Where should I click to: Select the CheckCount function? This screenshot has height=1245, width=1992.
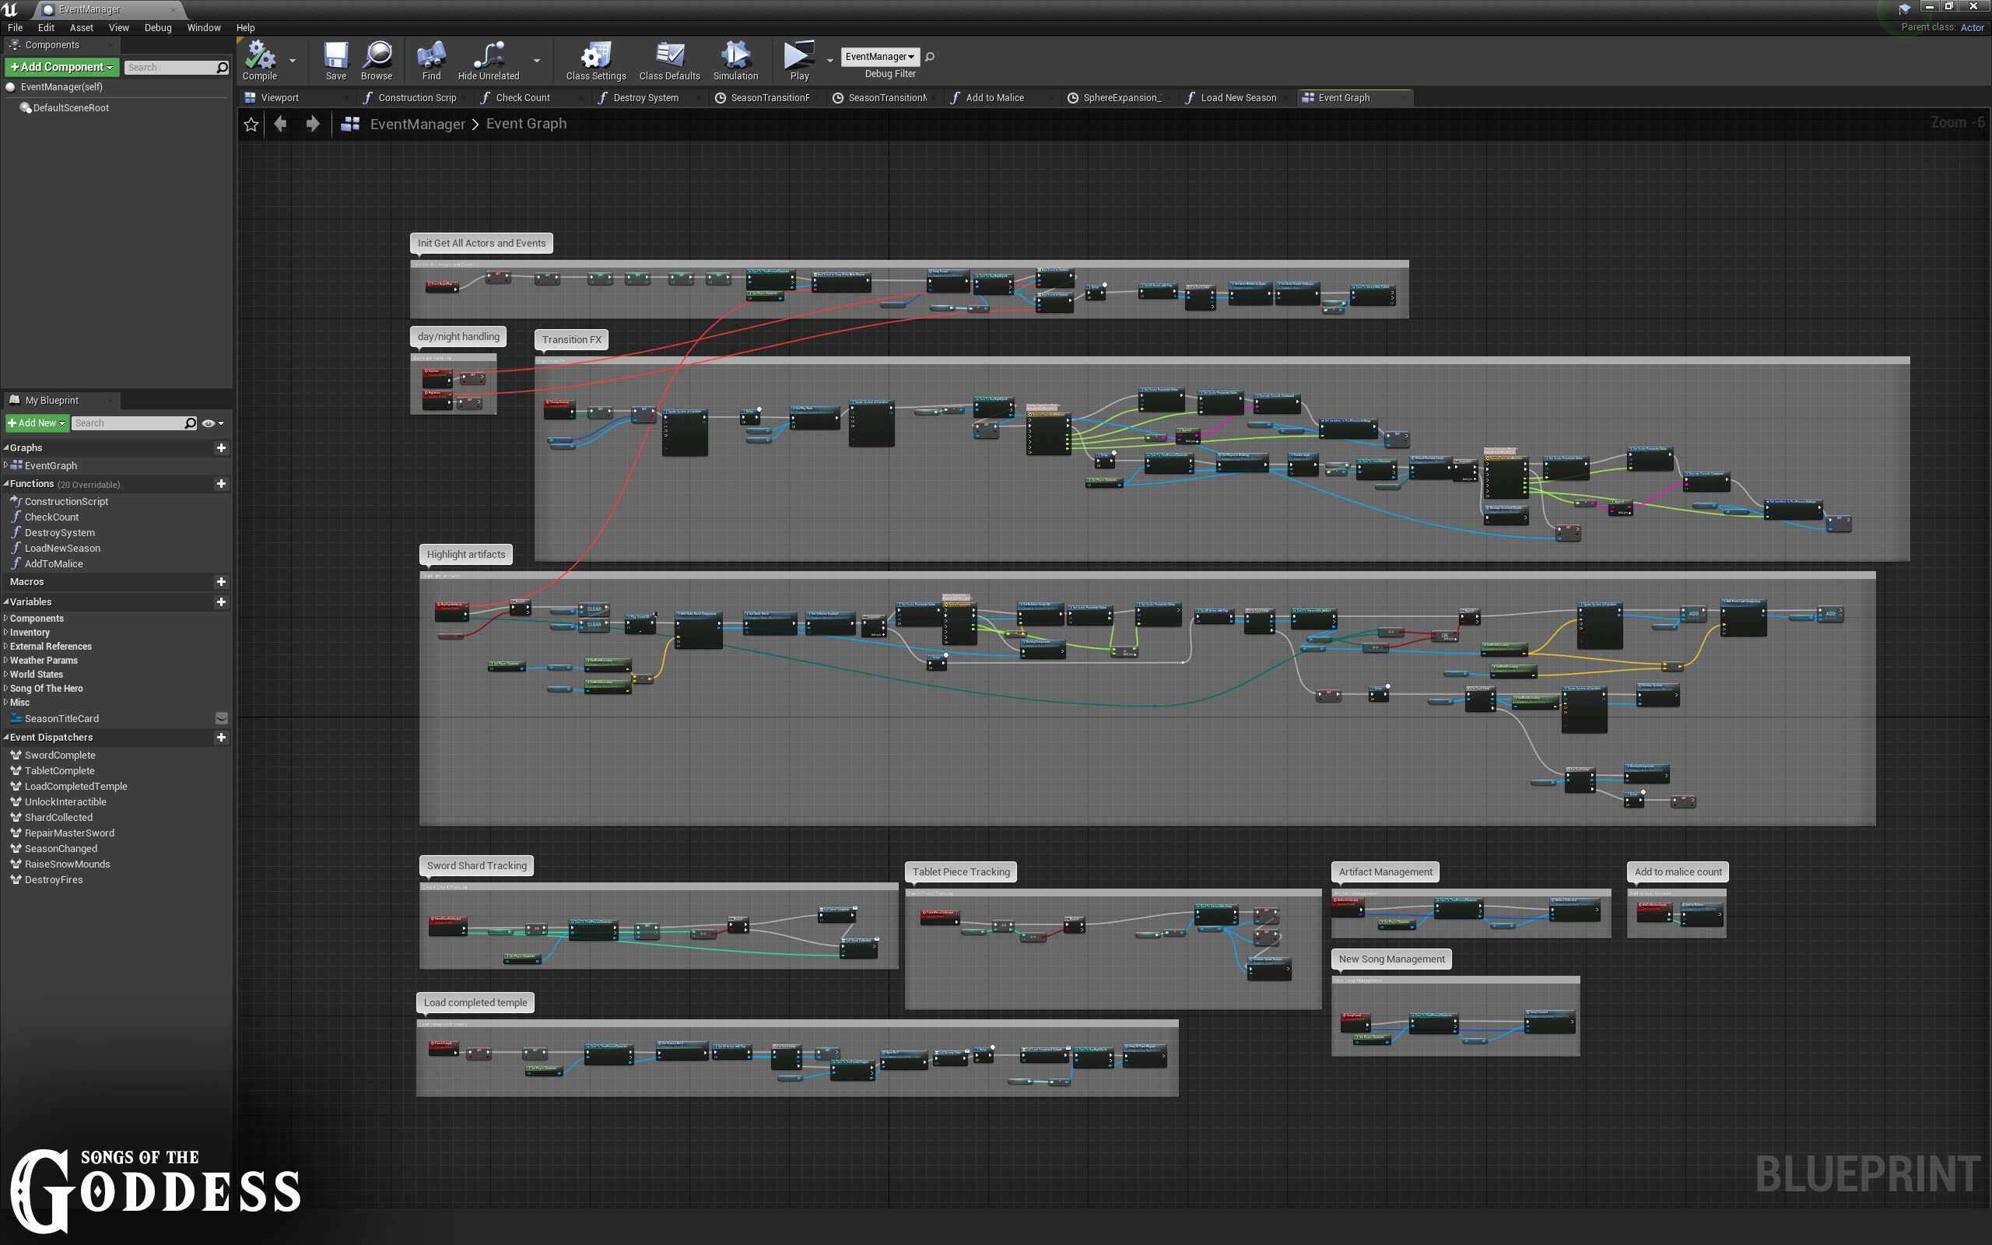click(51, 517)
